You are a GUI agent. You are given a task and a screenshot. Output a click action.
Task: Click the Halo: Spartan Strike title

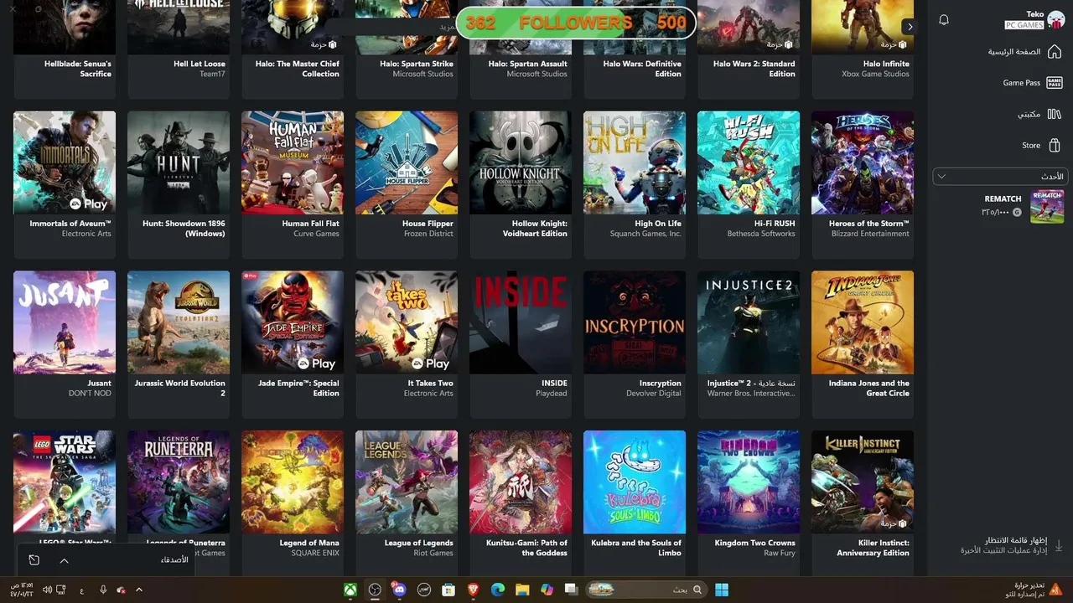click(417, 64)
